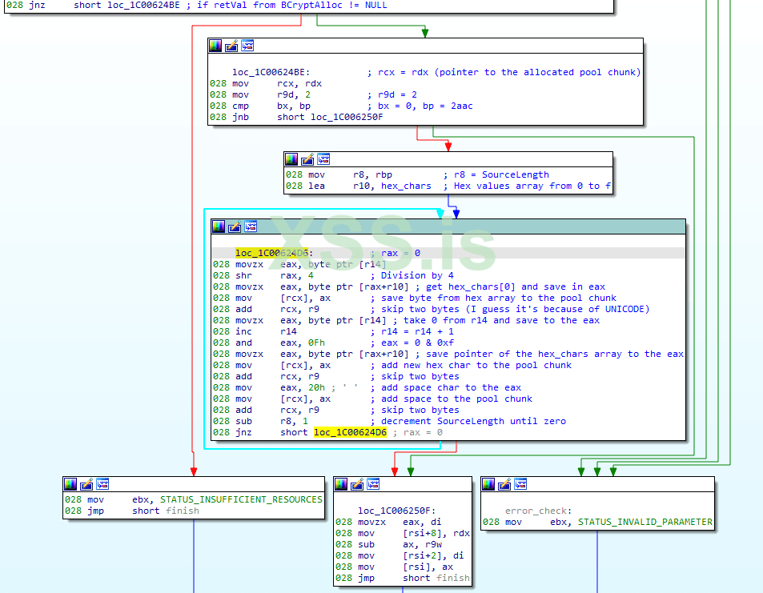Click the group nodes icon on the hex_chars block
The width and height of the screenshot is (763, 593).
pyautogui.click(x=323, y=159)
